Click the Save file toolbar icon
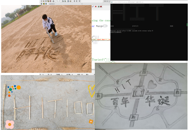Viewport: 189px width, 130px height. tap(46, 1)
